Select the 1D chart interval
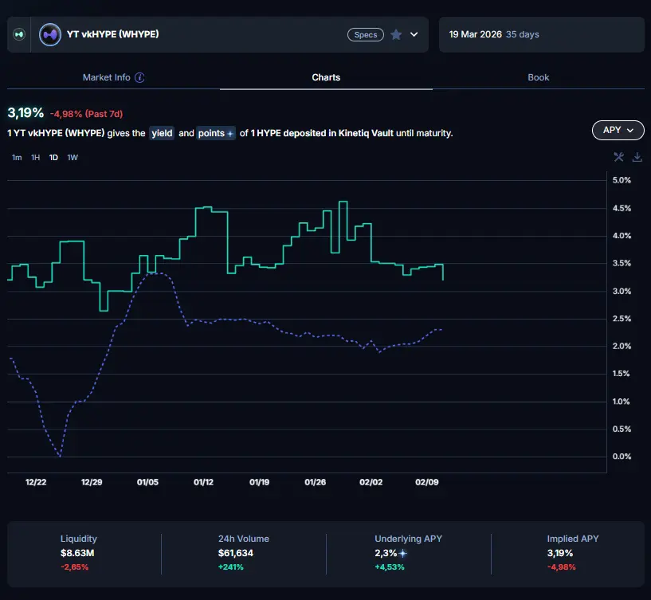The width and height of the screenshot is (651, 600). point(53,158)
